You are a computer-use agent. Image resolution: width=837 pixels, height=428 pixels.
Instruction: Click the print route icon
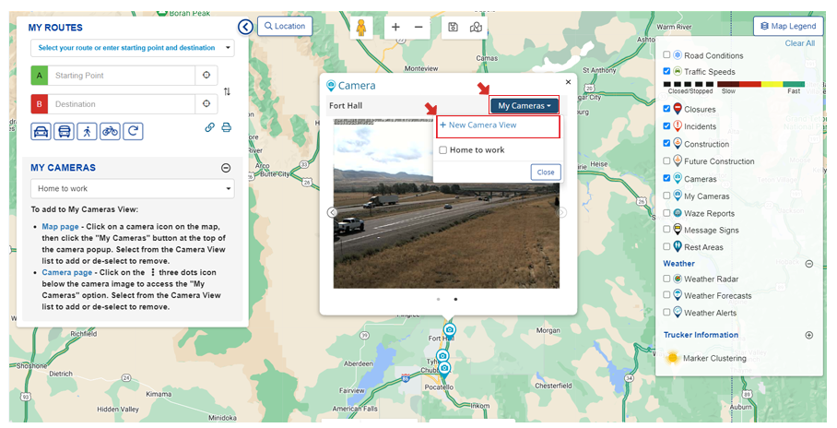click(x=226, y=127)
